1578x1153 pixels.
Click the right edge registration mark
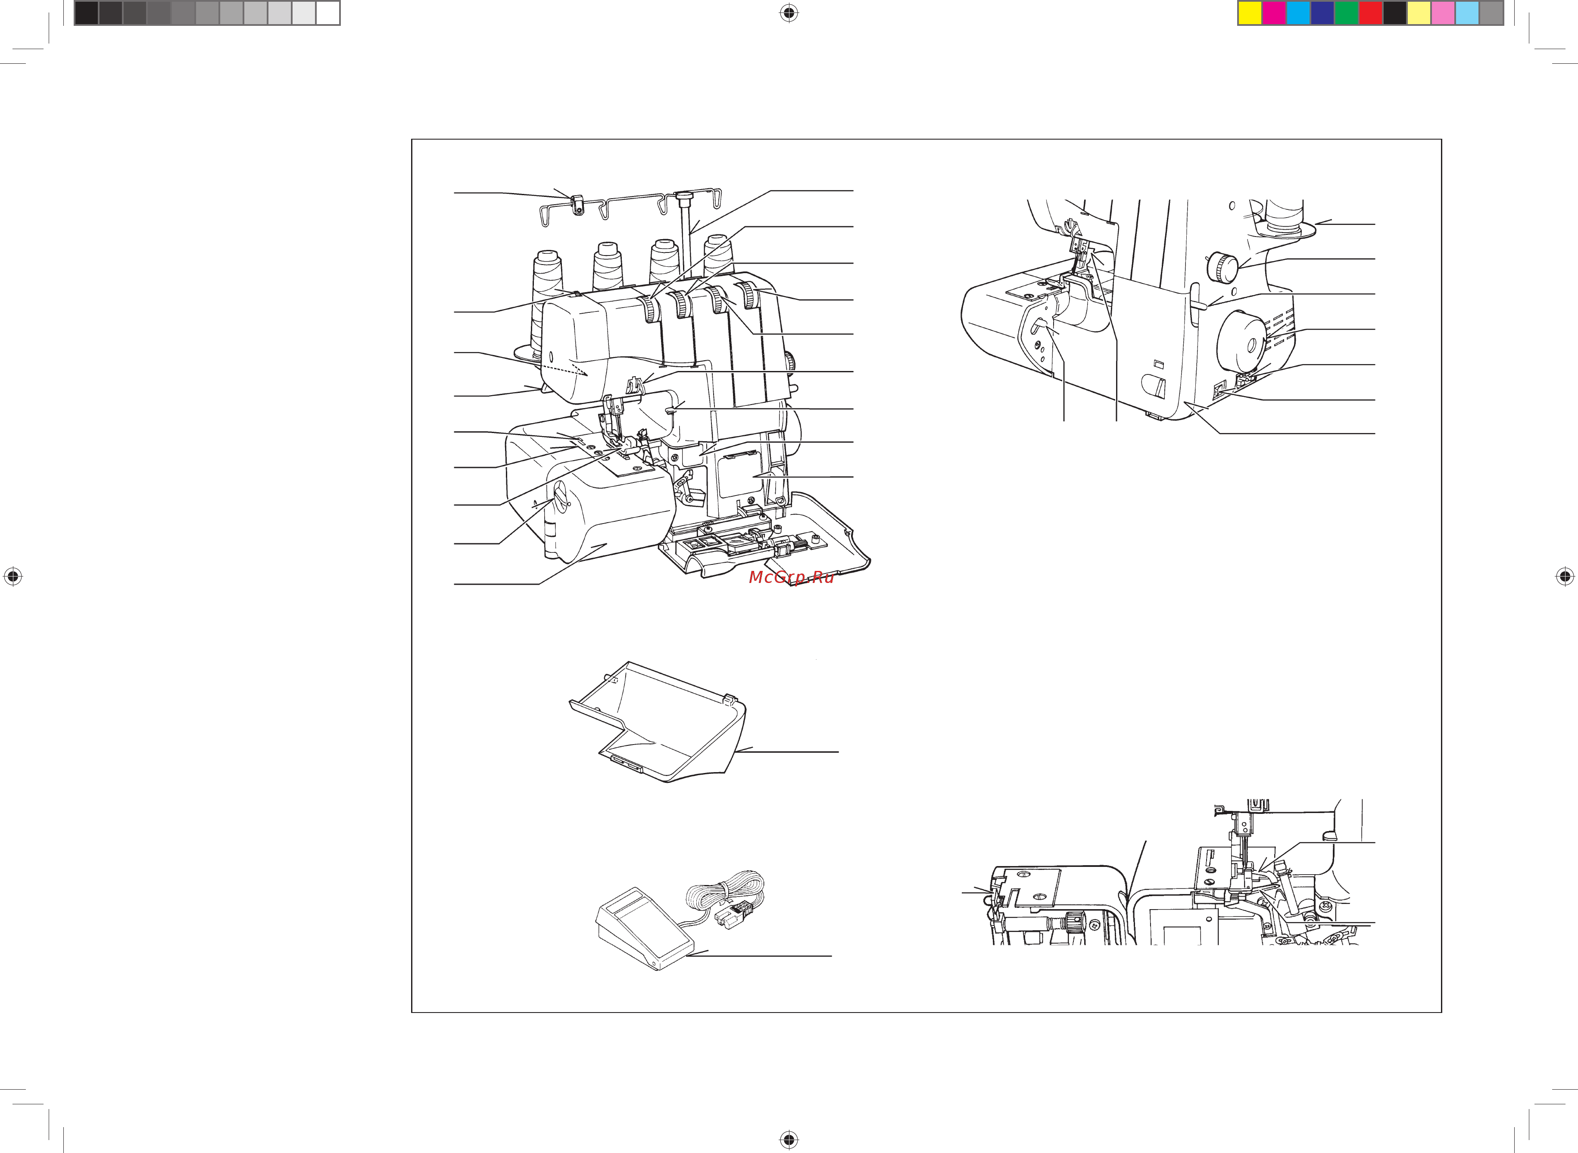(x=1565, y=576)
